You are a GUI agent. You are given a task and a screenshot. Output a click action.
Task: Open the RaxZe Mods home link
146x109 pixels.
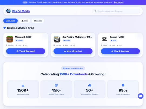21,11
